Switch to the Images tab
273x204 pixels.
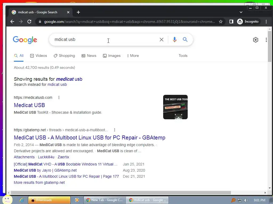112,56
